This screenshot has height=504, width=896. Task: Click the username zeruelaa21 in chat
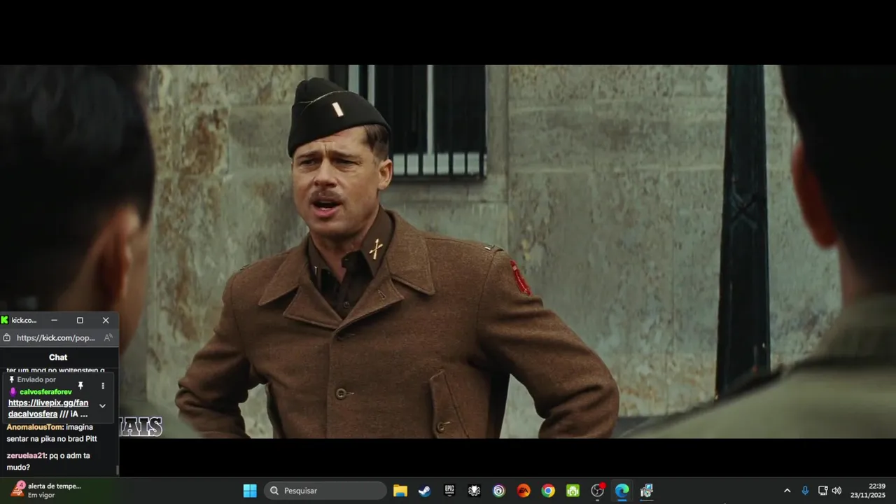pyautogui.click(x=26, y=456)
